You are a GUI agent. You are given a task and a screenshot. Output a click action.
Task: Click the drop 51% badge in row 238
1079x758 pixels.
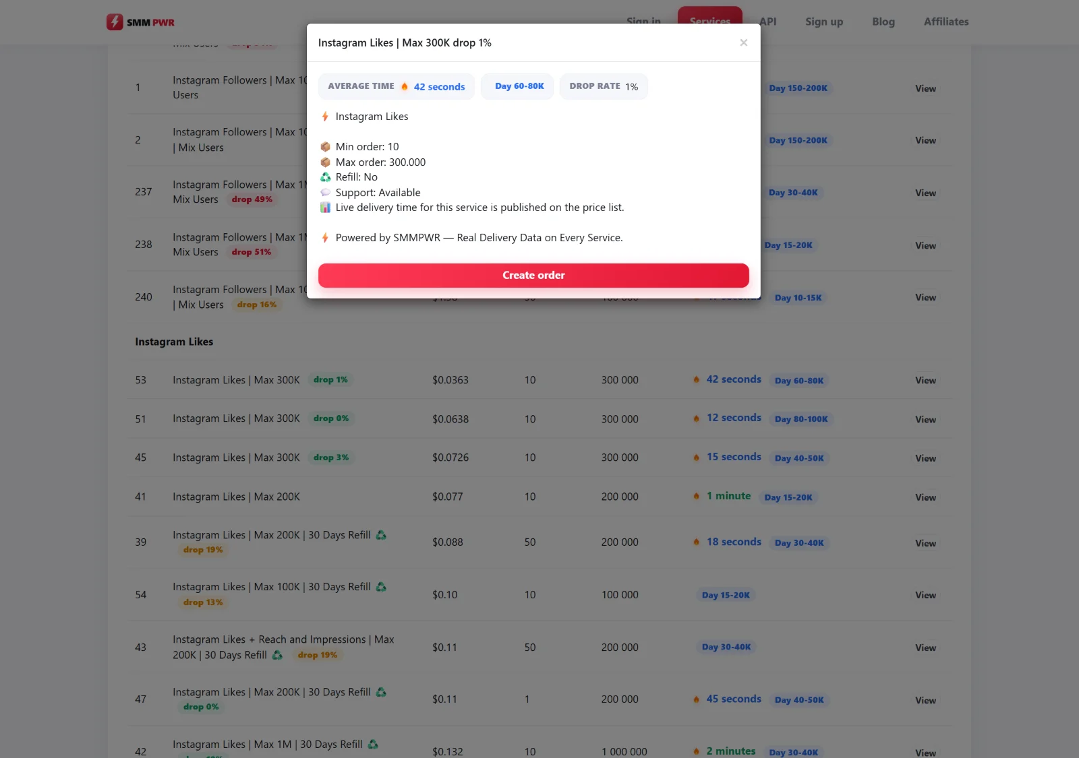[252, 252]
